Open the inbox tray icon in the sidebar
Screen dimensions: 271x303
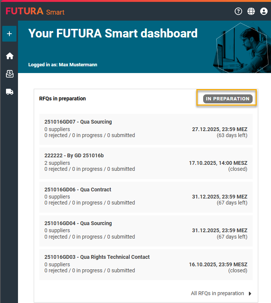(10, 74)
